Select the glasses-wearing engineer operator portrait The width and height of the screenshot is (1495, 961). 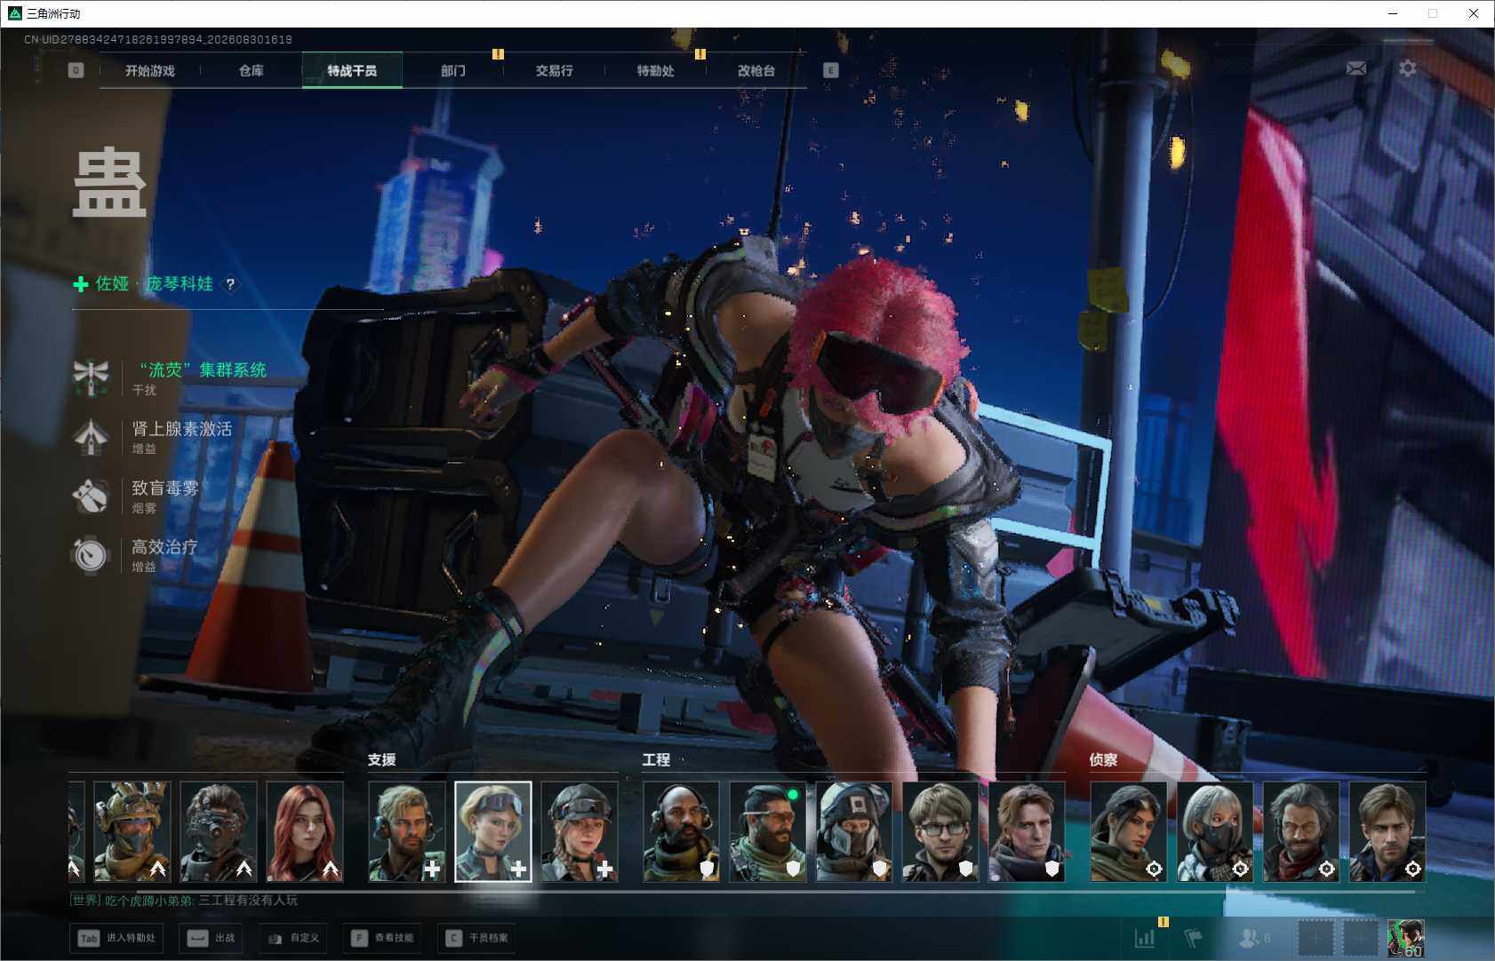(x=940, y=832)
